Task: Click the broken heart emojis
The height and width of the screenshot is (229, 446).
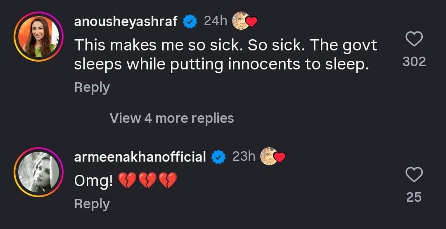Action: tap(147, 181)
